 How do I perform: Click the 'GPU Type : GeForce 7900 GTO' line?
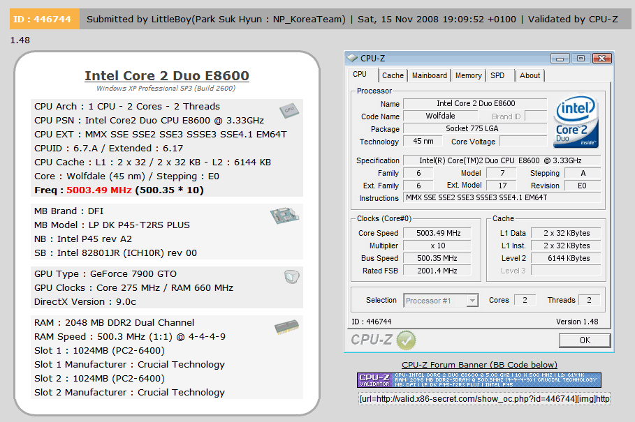[105, 274]
